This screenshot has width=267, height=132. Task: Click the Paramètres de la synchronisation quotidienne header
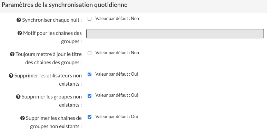[x=65, y=5]
